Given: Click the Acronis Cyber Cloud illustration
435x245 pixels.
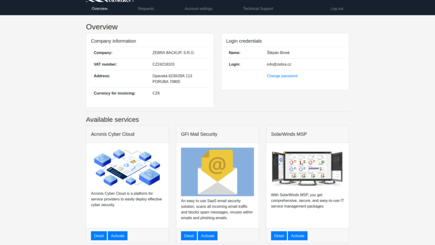Looking at the screenshot, I should pos(127,167).
